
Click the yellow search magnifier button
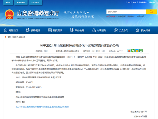pos(151,12)
